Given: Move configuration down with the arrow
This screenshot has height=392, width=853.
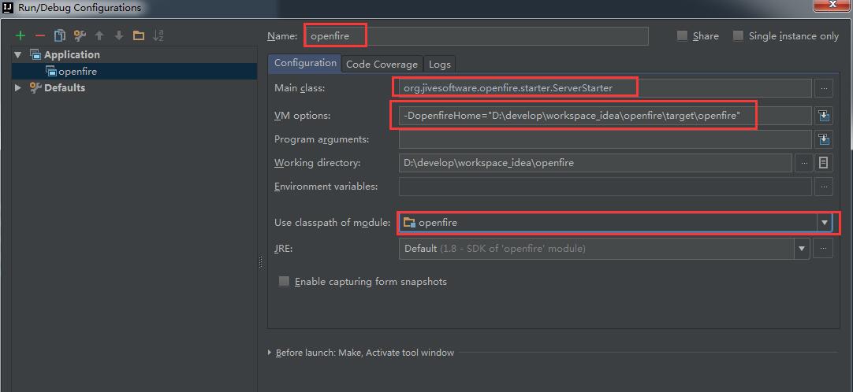Looking at the screenshot, I should [x=119, y=36].
